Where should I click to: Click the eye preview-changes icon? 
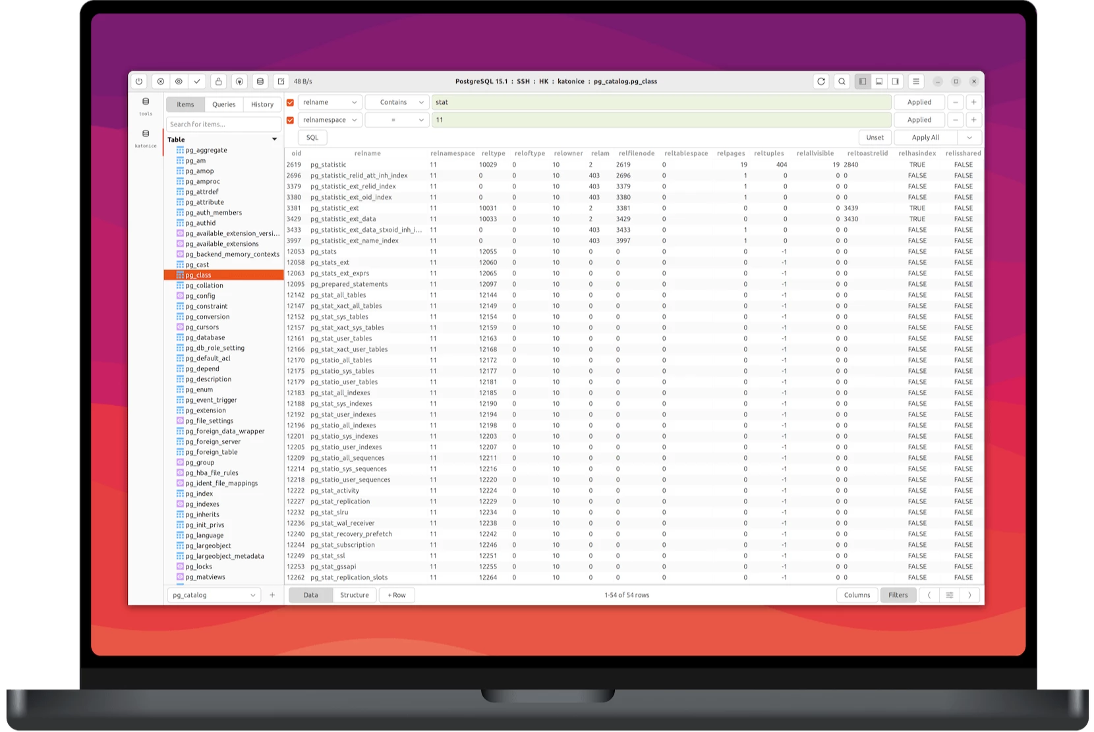(x=179, y=82)
